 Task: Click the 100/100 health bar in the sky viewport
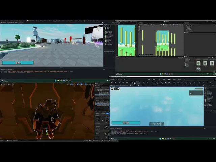click(126, 123)
